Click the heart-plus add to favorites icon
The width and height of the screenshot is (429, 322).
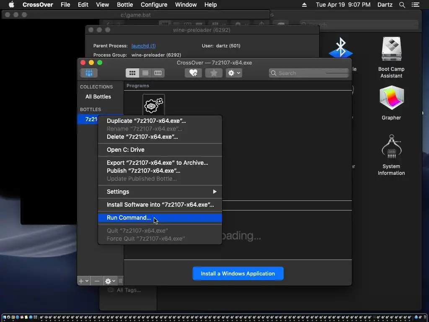(193, 73)
